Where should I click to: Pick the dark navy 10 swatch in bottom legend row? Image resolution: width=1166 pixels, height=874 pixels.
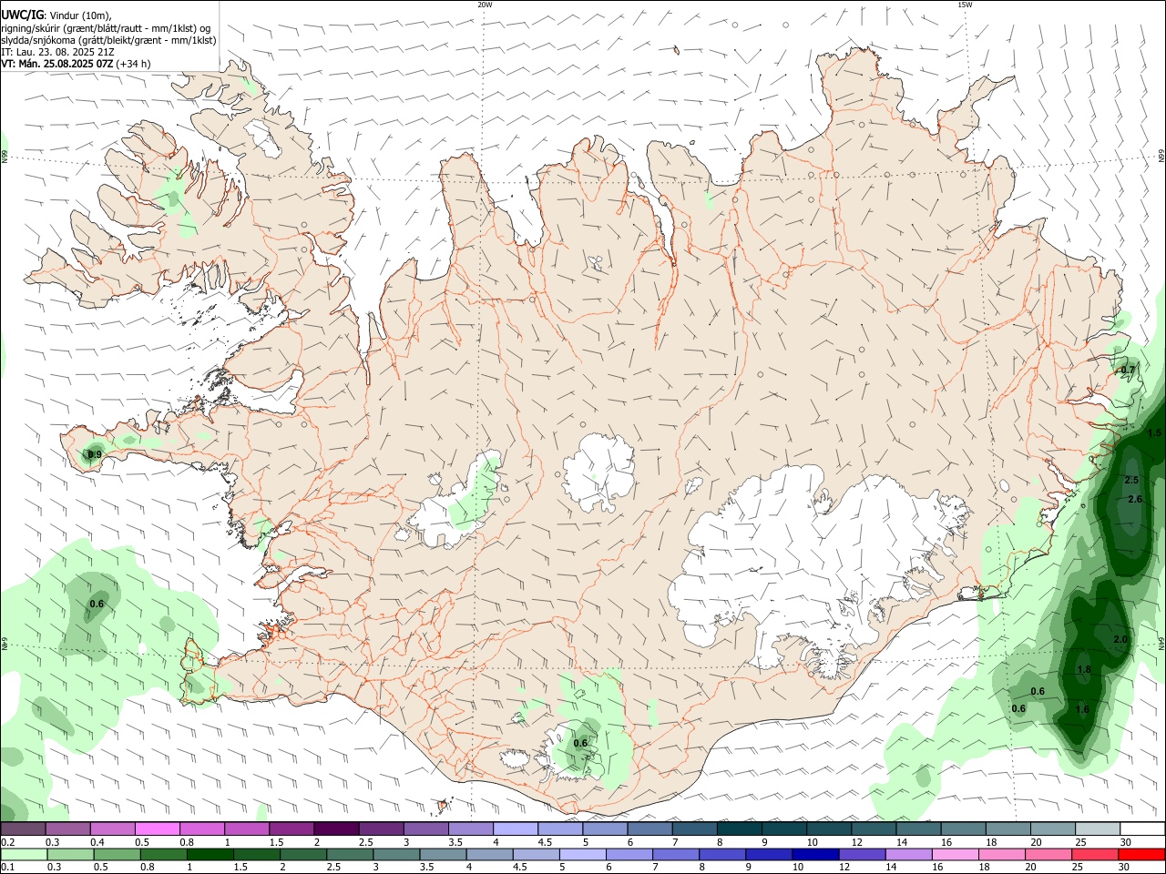813,854
